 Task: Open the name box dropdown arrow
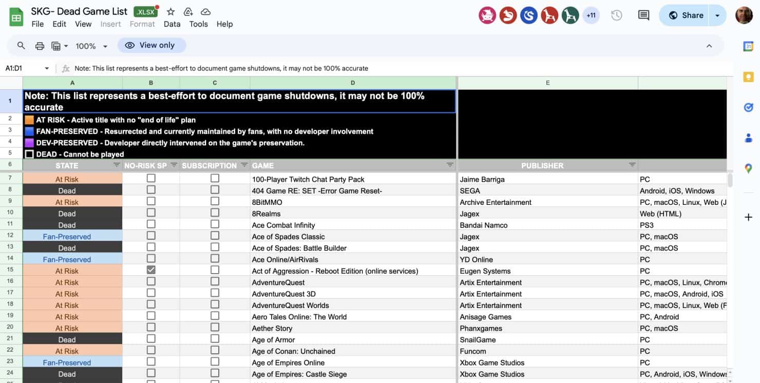[47, 68]
